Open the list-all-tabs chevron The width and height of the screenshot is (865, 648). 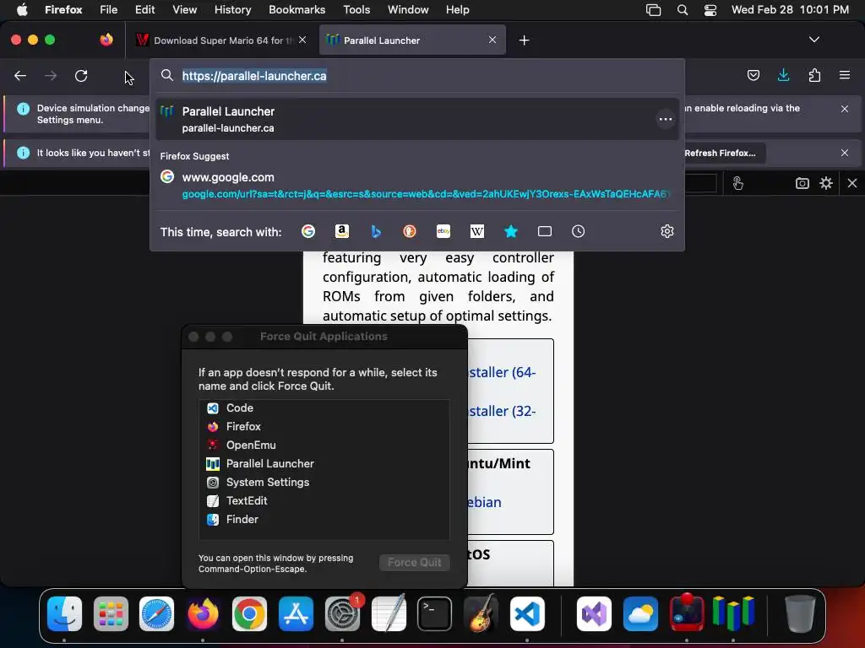pyautogui.click(x=813, y=40)
